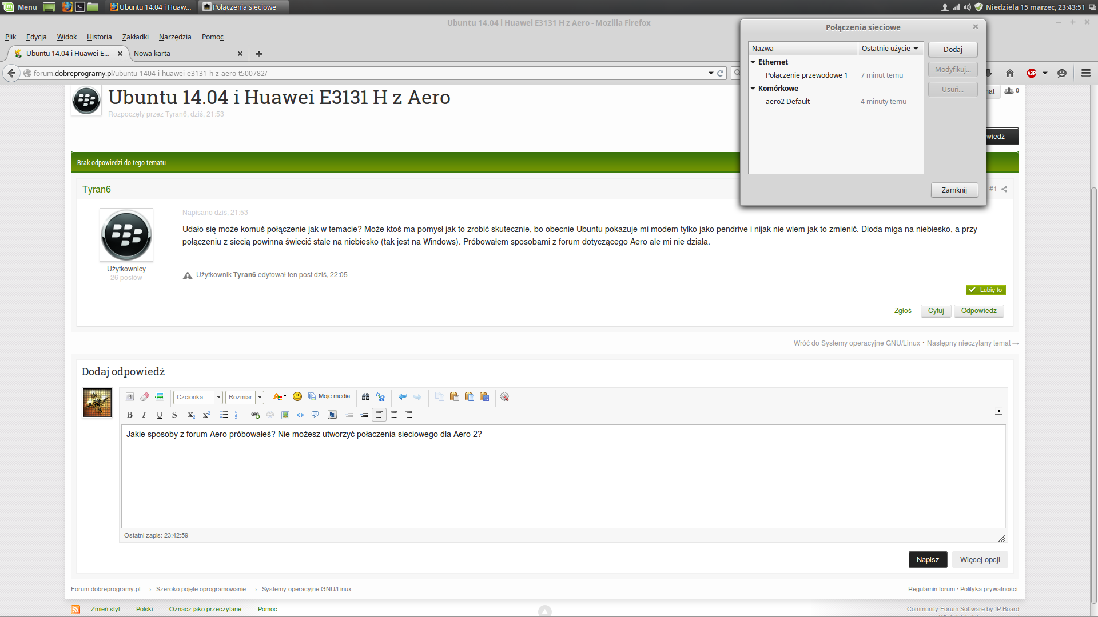Open the Firefox hamburger menu
The height and width of the screenshot is (617, 1098).
(1086, 73)
